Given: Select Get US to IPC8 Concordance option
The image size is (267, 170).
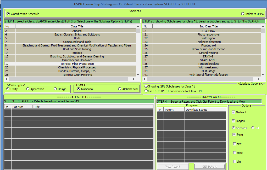Looking at the screenshot, I should tap(146, 91).
